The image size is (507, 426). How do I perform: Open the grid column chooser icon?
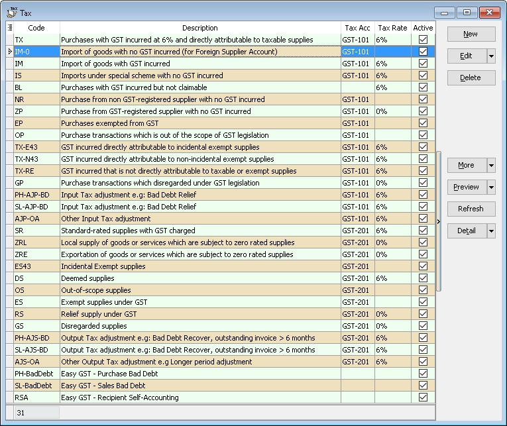tap(9, 28)
